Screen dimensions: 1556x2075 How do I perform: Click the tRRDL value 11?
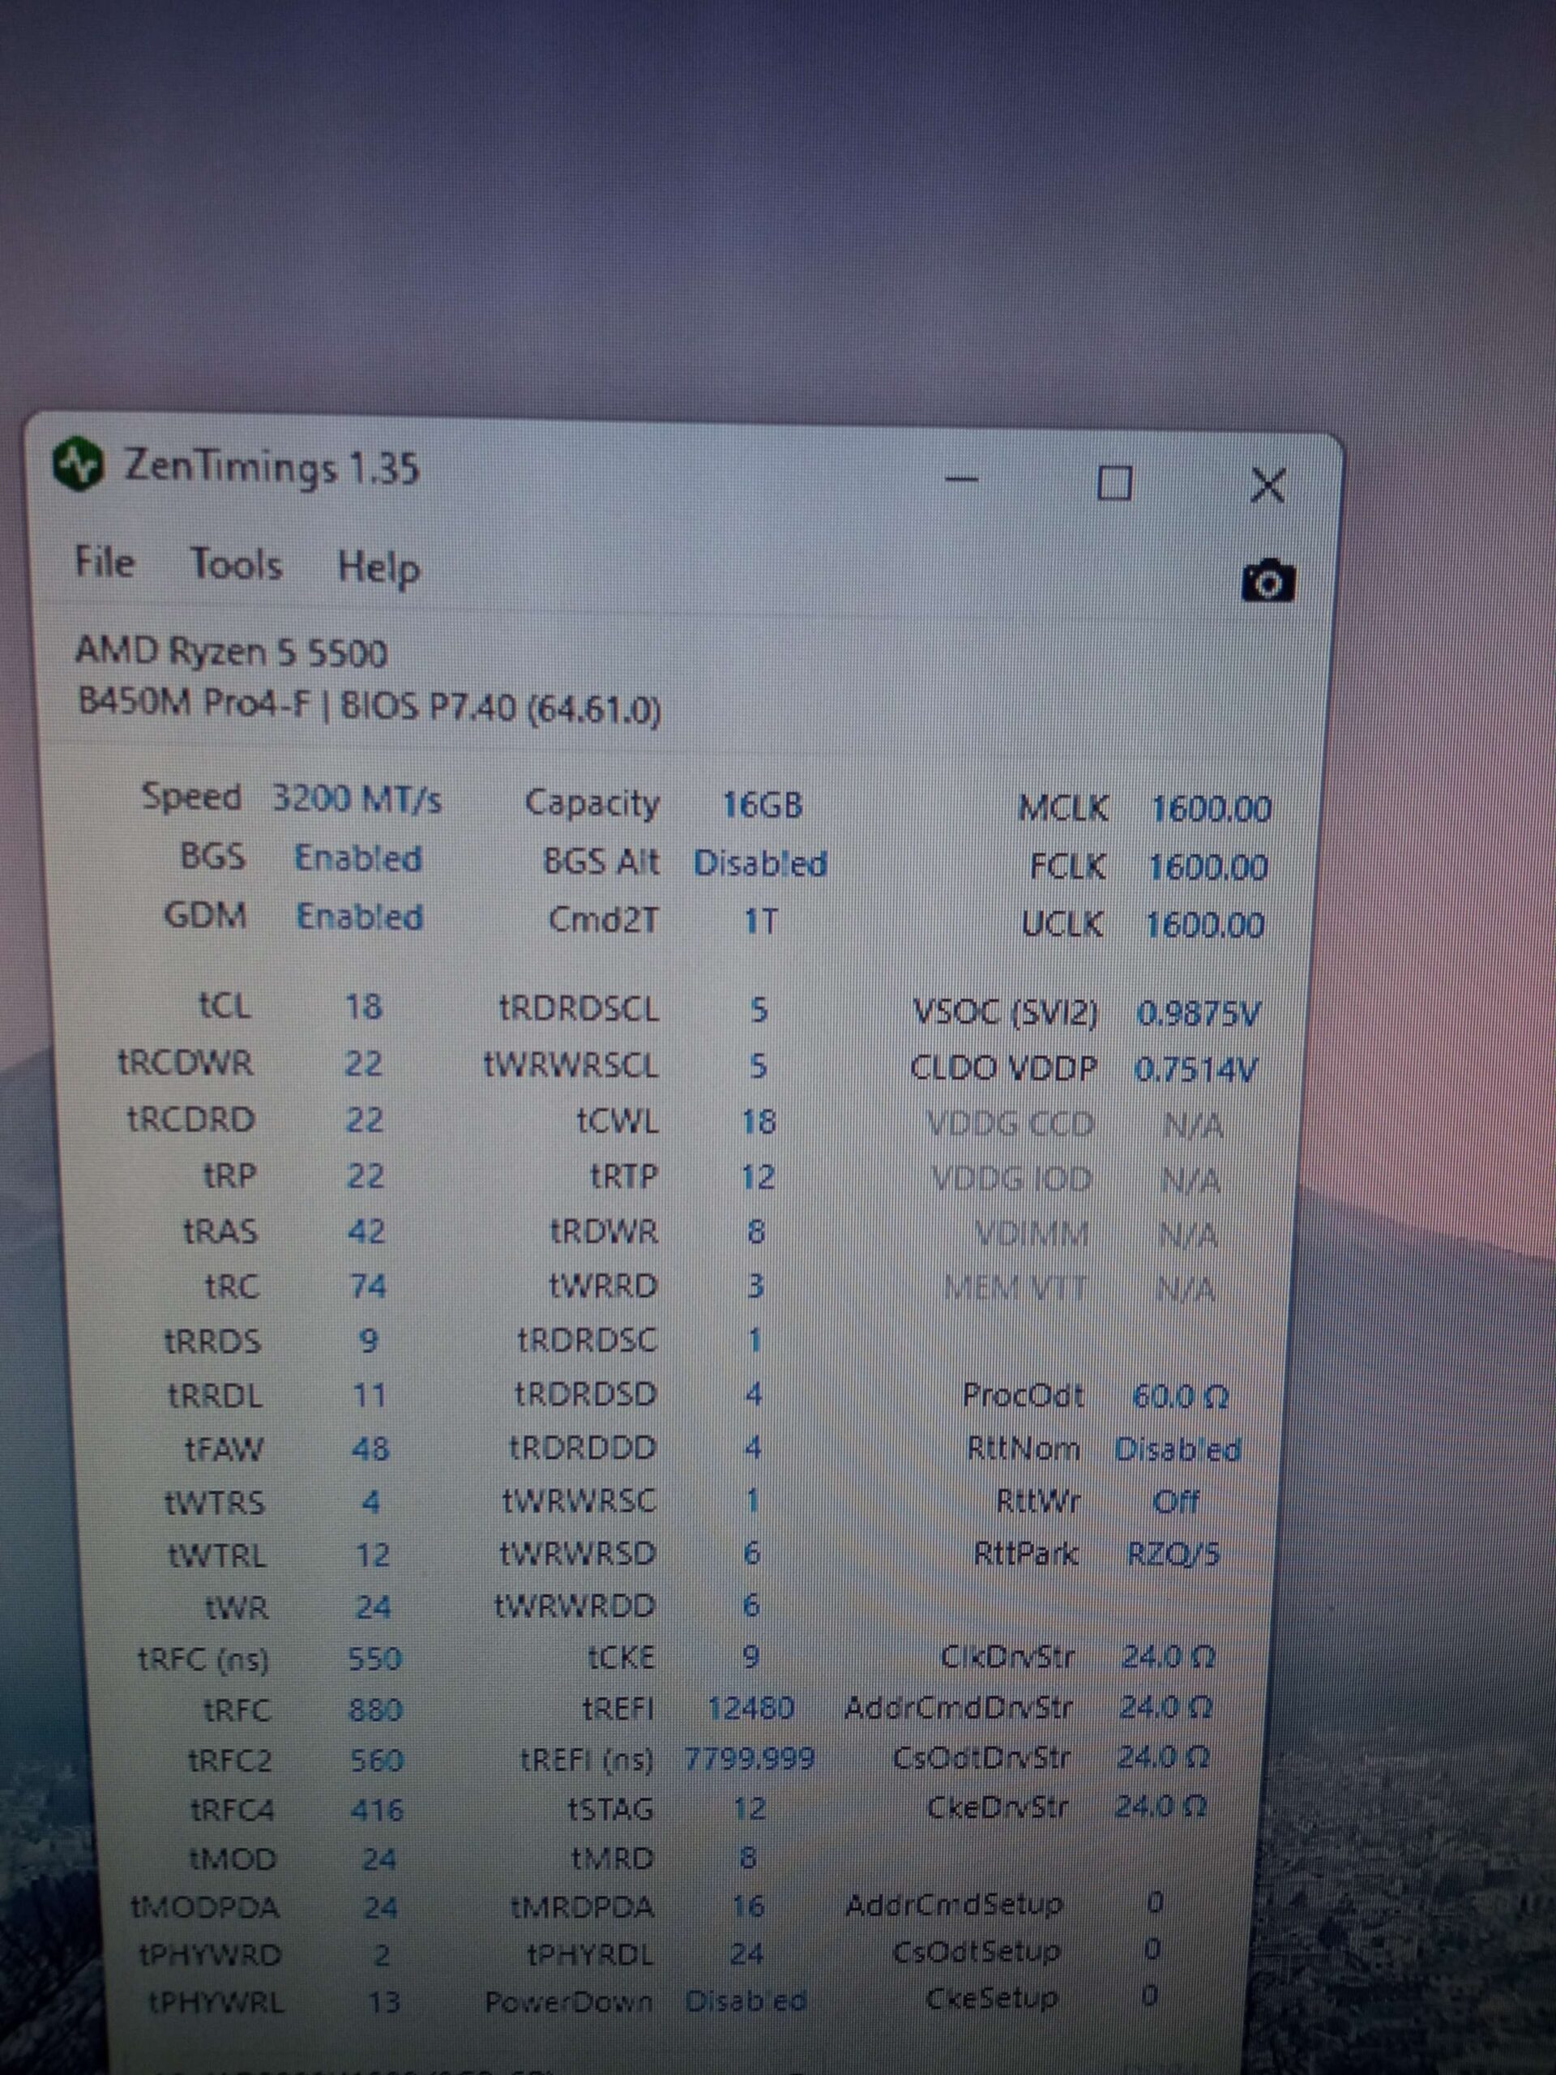pos(369,1395)
